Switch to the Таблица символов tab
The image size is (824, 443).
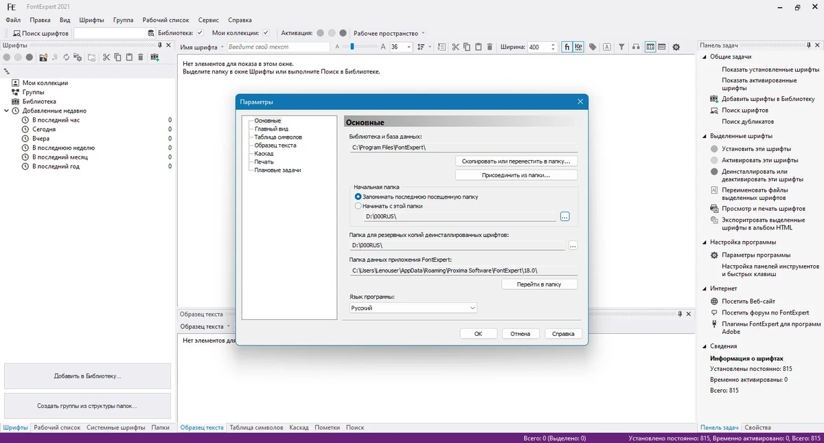pos(256,427)
